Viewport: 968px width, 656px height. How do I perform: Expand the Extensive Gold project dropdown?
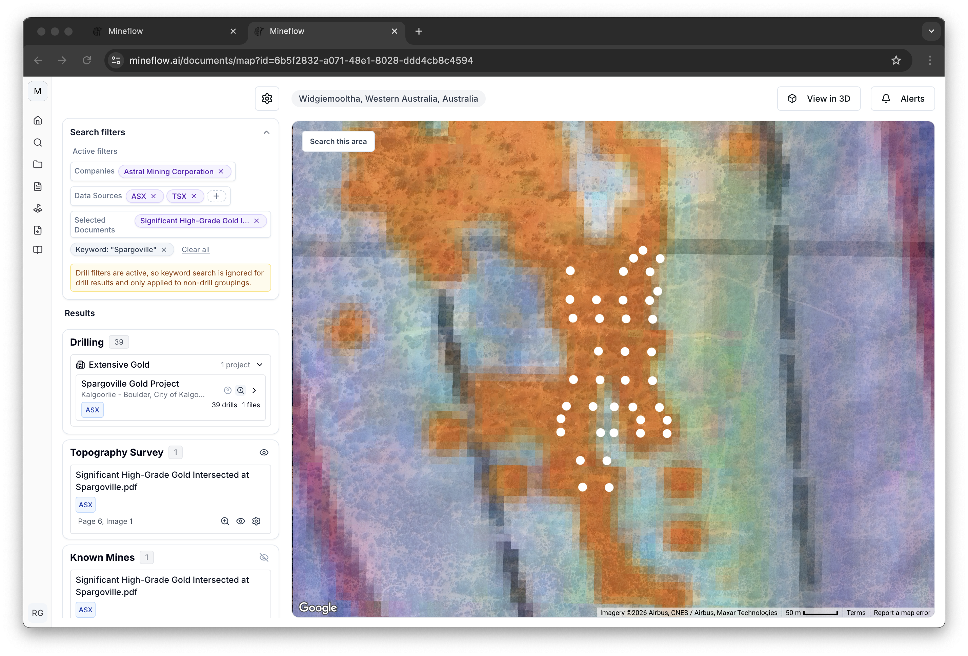pyautogui.click(x=260, y=365)
